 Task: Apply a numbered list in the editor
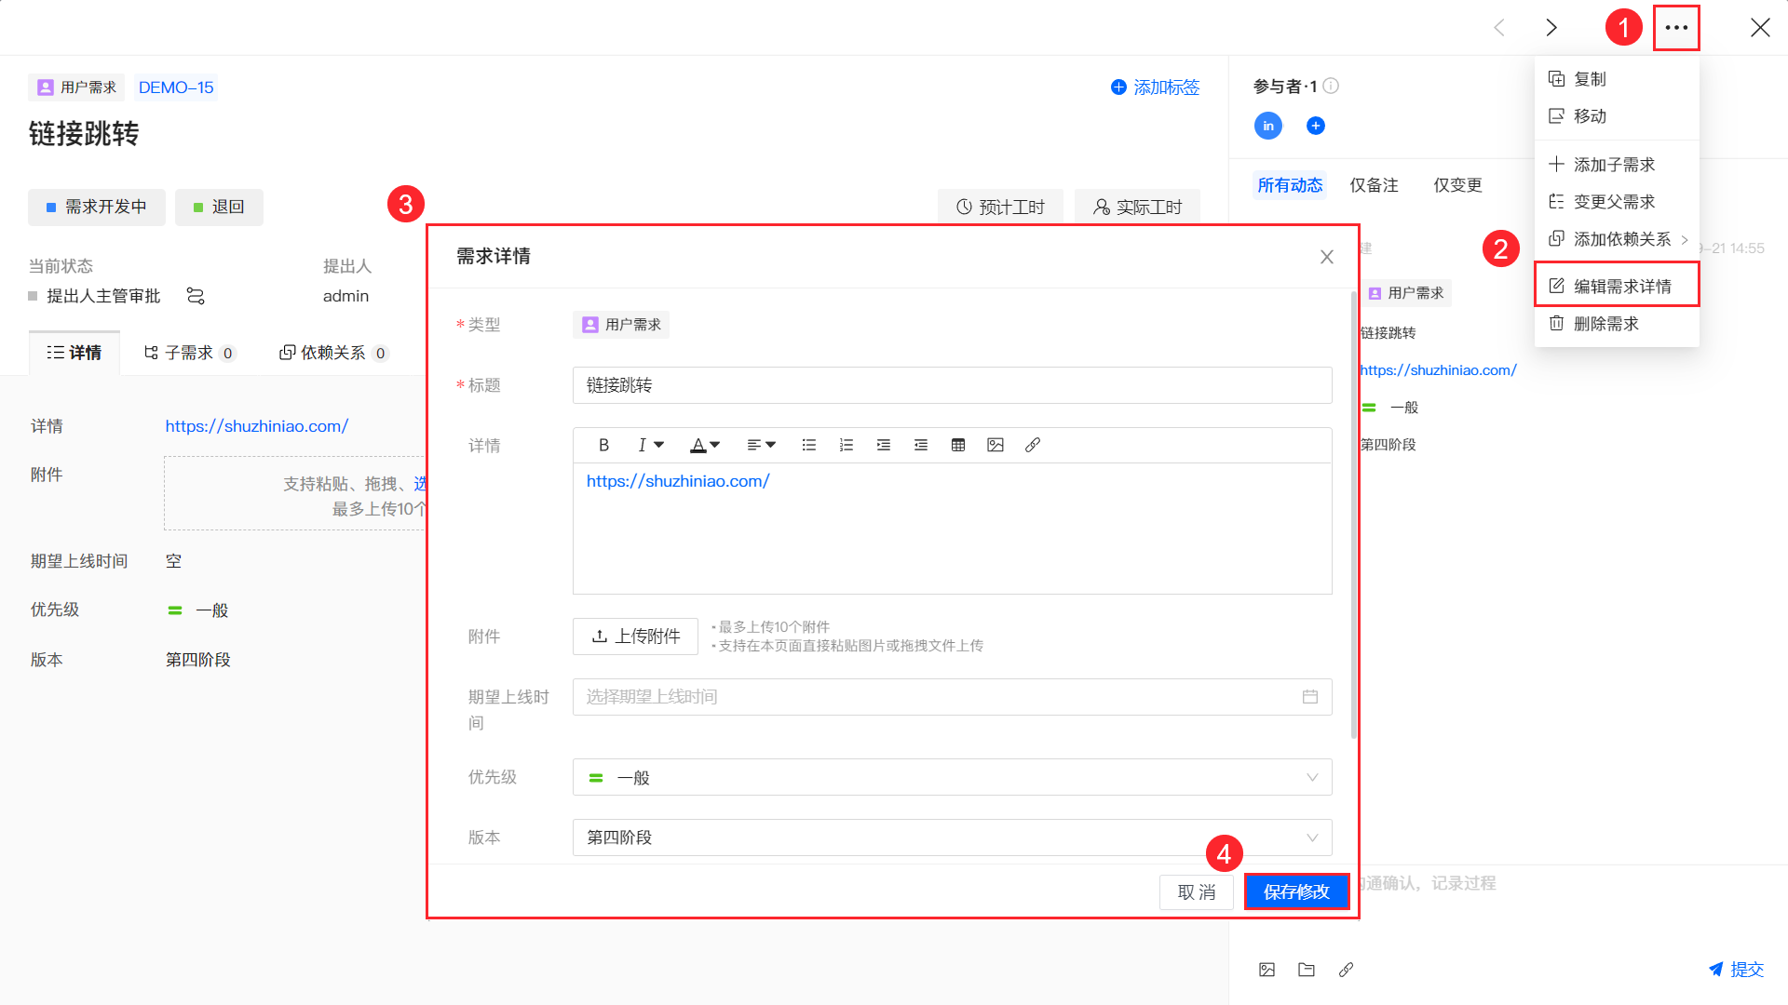[x=846, y=445]
